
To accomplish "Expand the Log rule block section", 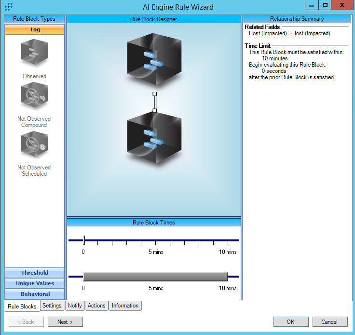I will point(35,29).
